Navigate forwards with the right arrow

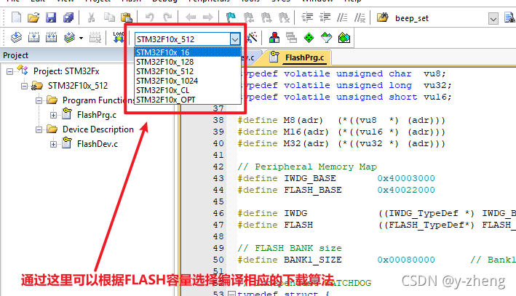tap(207, 17)
